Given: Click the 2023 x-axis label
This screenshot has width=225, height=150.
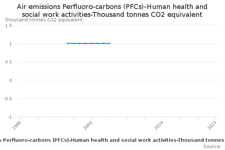Looking at the screenshot, I should 213,126.
